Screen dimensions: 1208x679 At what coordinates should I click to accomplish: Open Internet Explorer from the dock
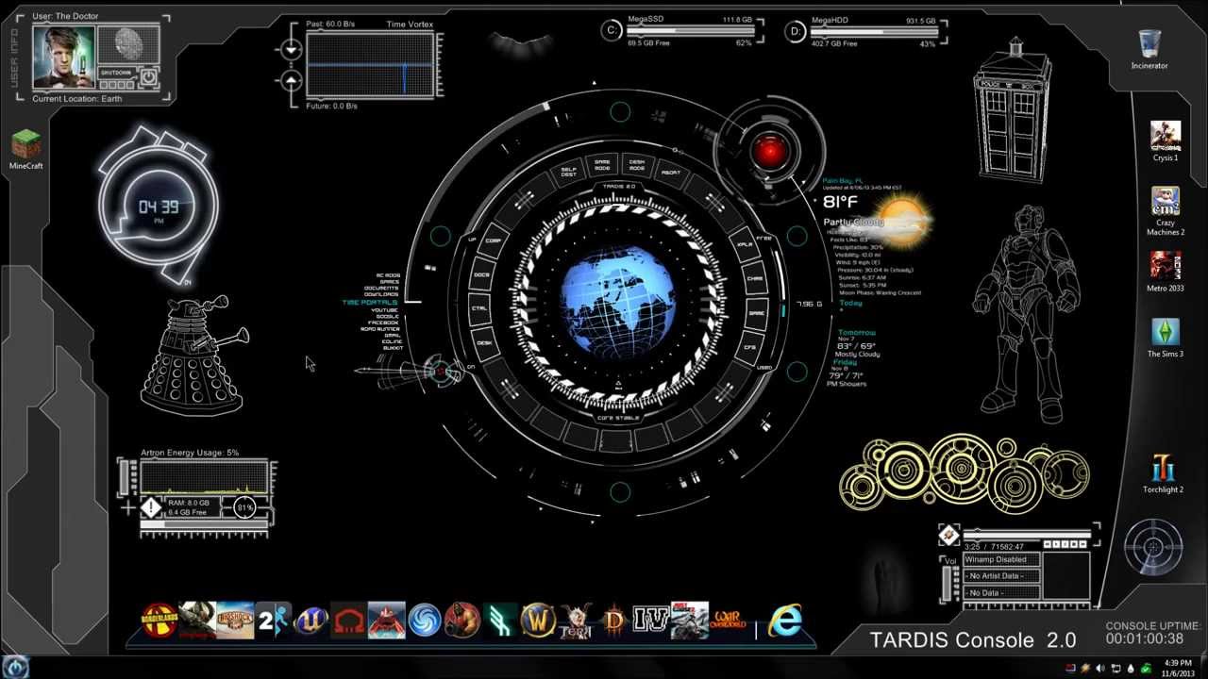point(785,621)
